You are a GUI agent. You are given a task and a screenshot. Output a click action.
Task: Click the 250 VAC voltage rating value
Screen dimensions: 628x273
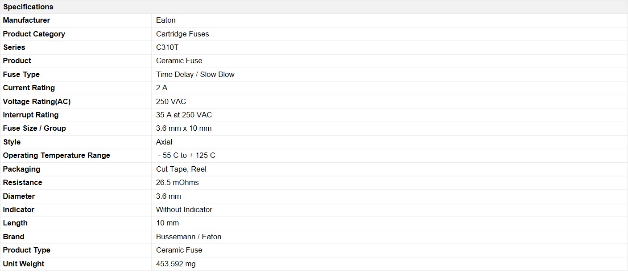pos(171,101)
